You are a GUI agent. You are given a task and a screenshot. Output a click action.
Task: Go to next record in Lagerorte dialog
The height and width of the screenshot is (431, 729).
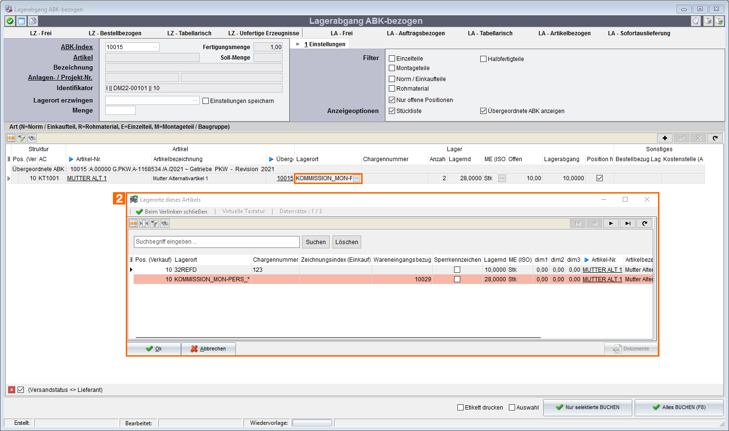[611, 223]
